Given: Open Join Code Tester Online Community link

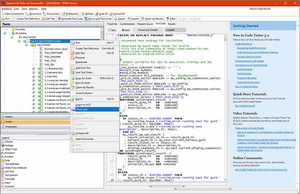Looking at the screenshot, I should click(261, 170).
